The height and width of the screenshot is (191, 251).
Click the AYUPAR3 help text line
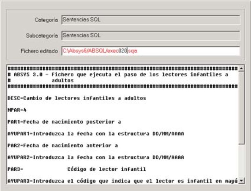[123, 181]
